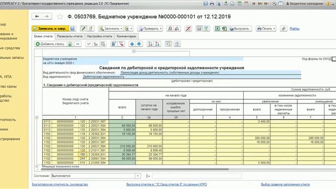The height and width of the screenshot is (189, 336).
Task: Click the forward navigation arrow
Action: (x=47, y=16)
